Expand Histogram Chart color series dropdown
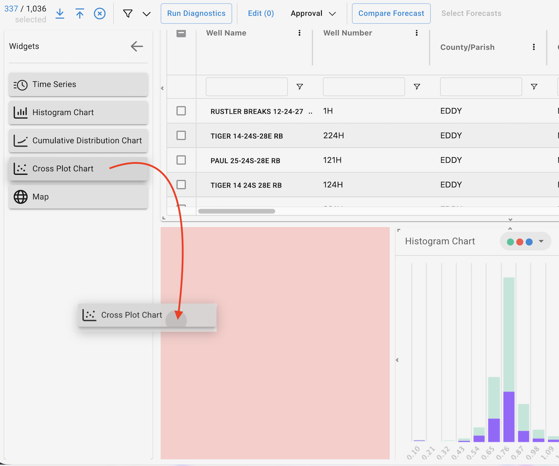559x466 pixels. (x=541, y=242)
